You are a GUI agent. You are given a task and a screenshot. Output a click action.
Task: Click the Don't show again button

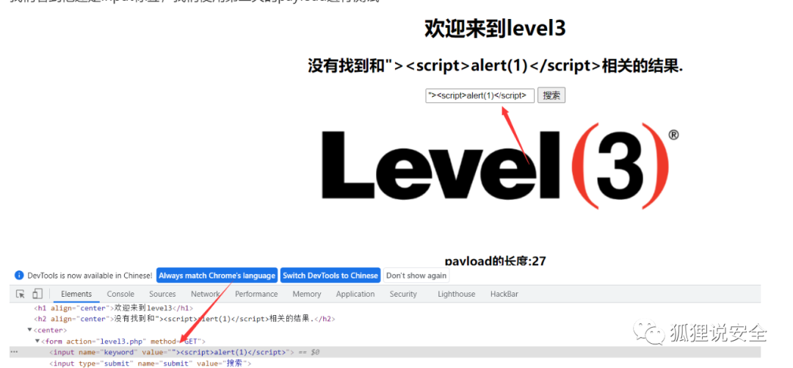[x=416, y=275]
